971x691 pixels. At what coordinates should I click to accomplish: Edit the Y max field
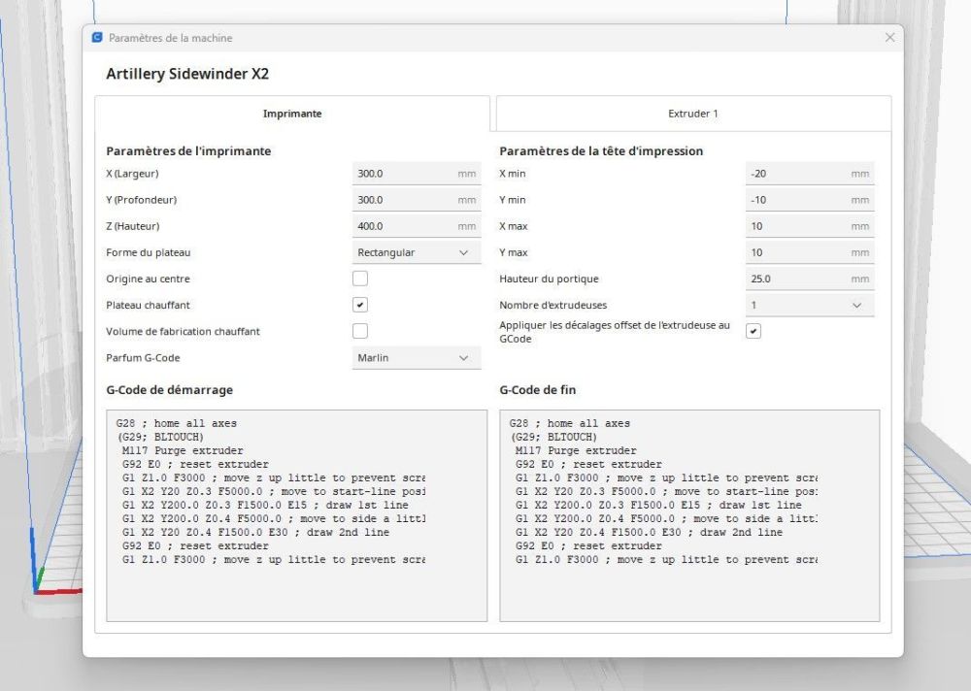(810, 252)
